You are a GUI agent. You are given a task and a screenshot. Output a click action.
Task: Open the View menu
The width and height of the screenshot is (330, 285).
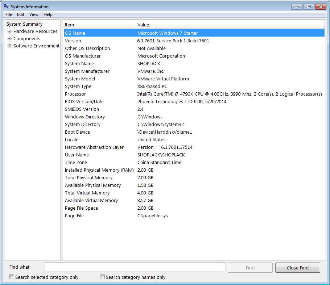[34, 14]
